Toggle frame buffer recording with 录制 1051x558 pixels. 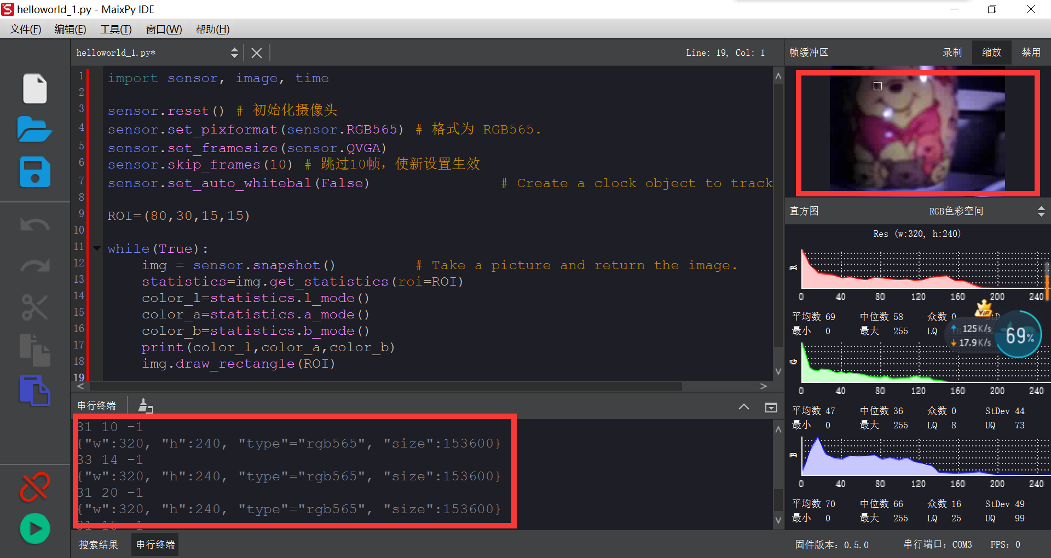click(952, 52)
